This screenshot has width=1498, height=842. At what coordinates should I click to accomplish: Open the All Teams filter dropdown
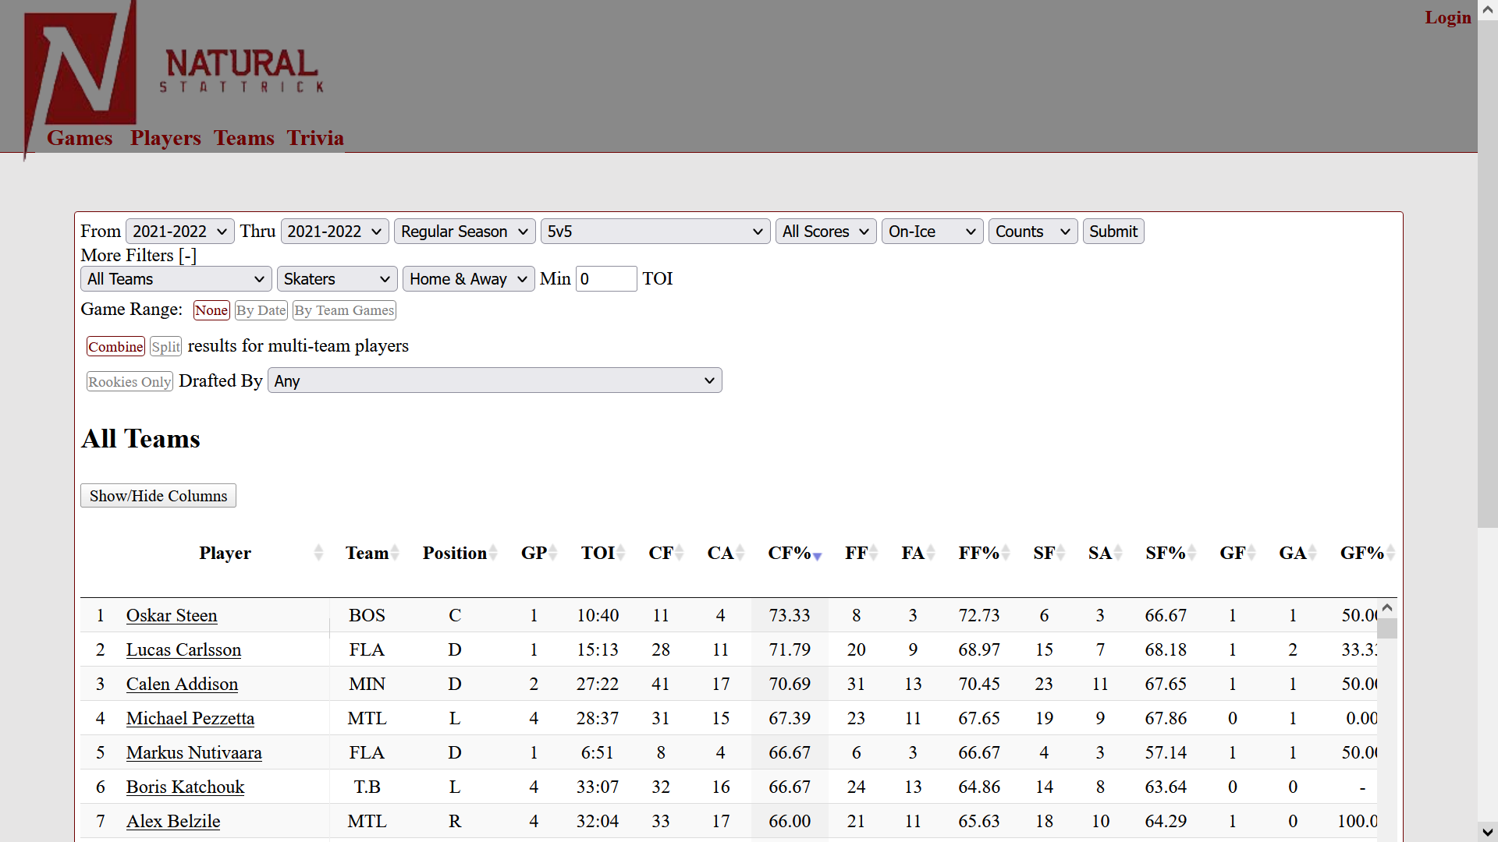click(175, 278)
